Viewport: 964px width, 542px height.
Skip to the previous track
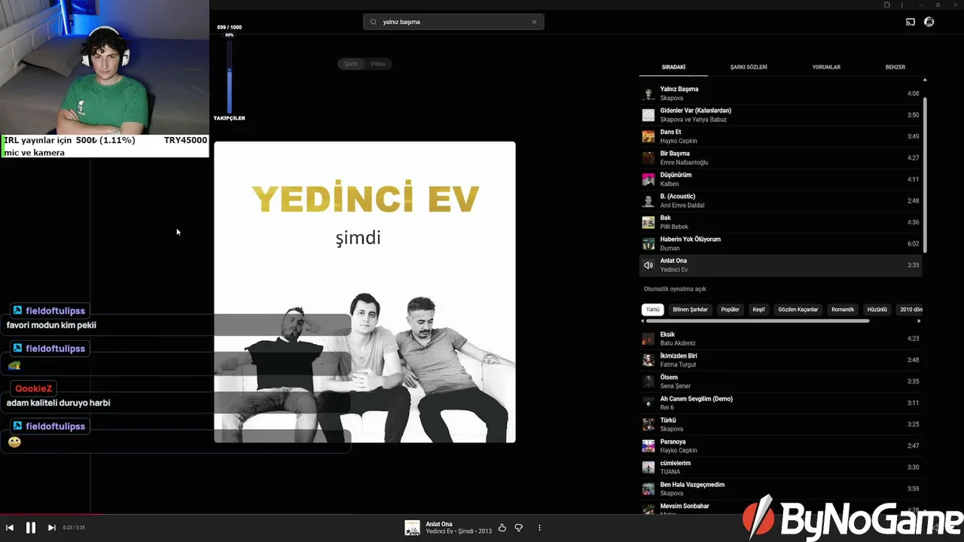click(10, 528)
